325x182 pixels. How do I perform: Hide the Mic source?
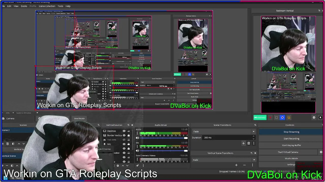[124, 144]
